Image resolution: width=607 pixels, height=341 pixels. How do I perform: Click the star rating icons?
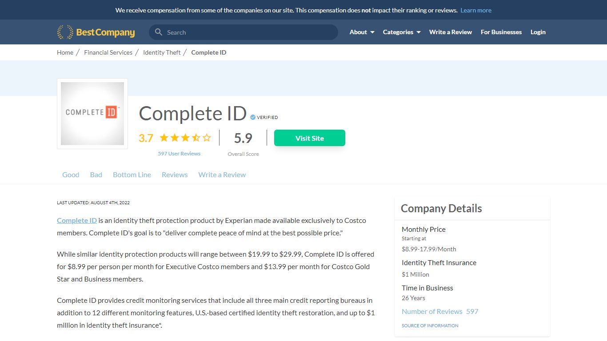coord(185,138)
